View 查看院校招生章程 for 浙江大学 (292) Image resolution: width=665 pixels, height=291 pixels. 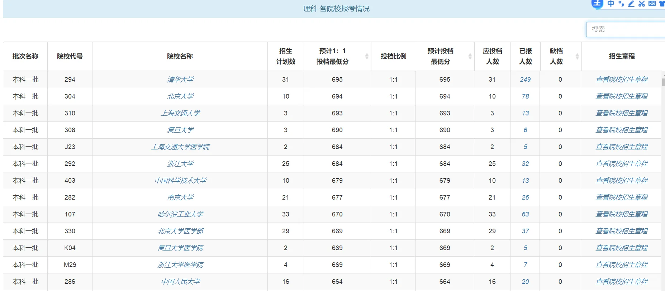coord(622,164)
